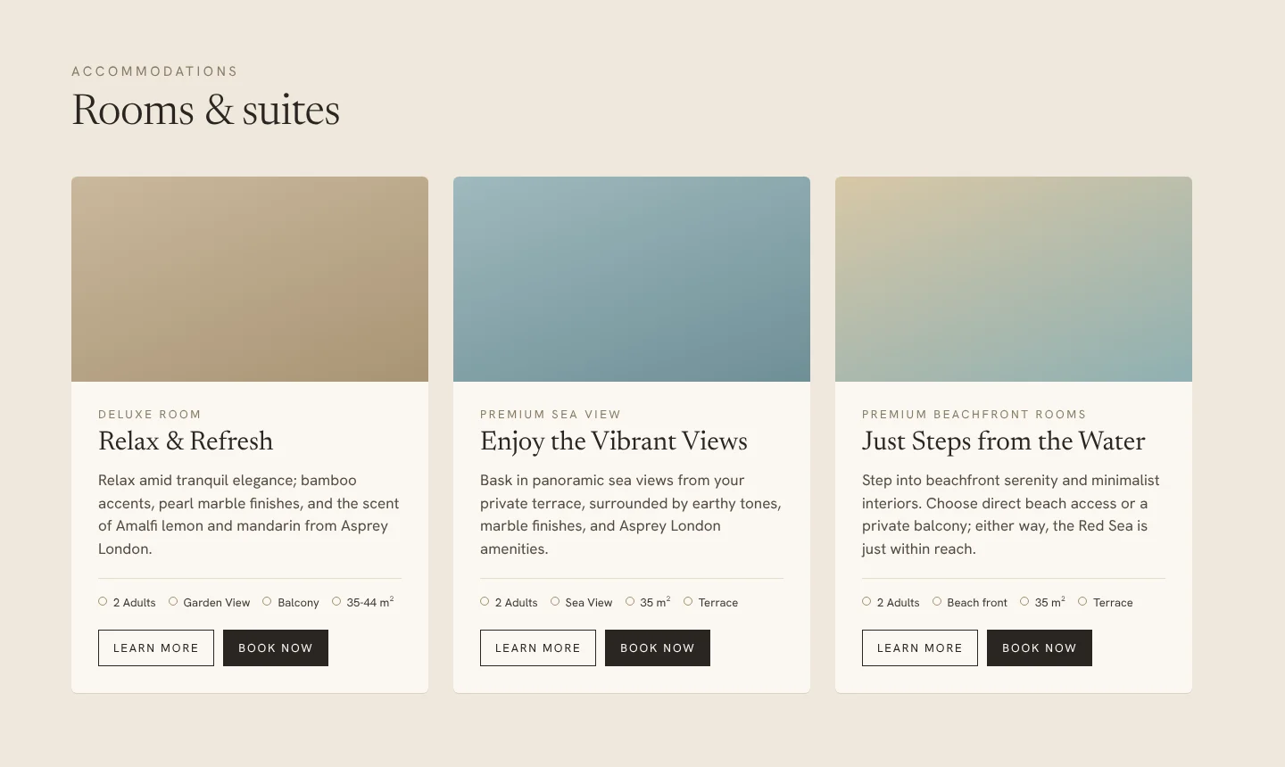The height and width of the screenshot is (767, 1285).
Task: Click Learn More on the Deluxe Room card
Action: (x=156, y=647)
